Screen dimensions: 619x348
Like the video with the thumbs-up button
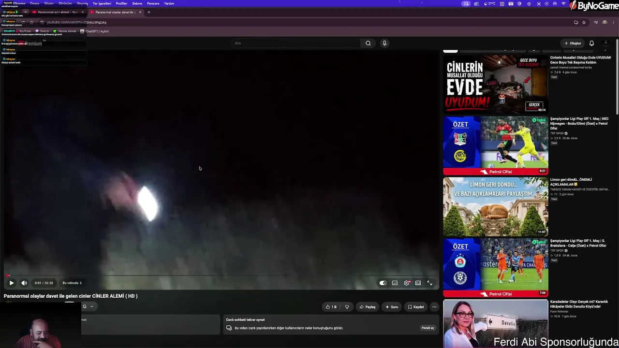pos(331,307)
